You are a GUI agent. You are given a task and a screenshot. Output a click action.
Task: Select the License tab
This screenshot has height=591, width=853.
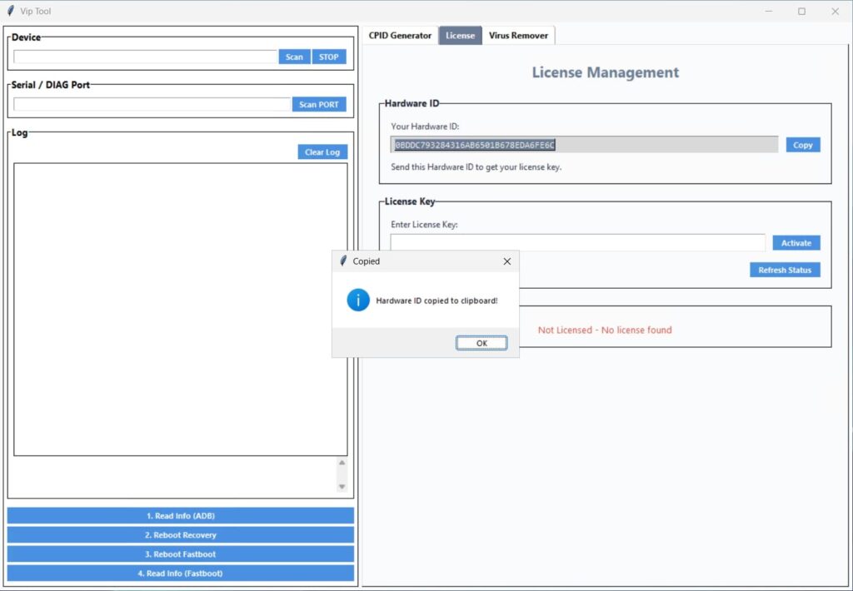pos(460,36)
